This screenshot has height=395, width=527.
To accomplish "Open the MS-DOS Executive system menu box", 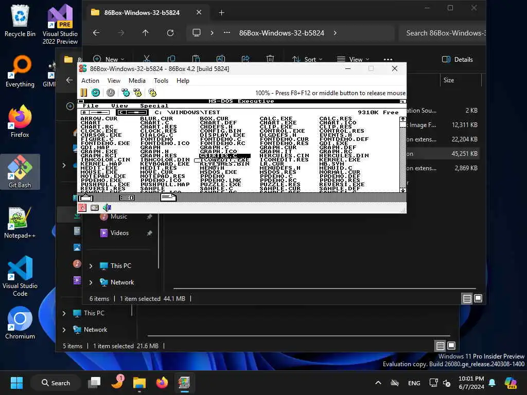I will click(81, 101).
